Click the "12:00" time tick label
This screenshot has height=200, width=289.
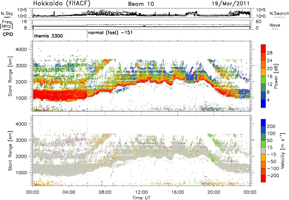pyautogui.click(x=141, y=192)
